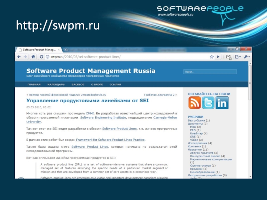Open the BACKLOG menu item

click(78, 85)
